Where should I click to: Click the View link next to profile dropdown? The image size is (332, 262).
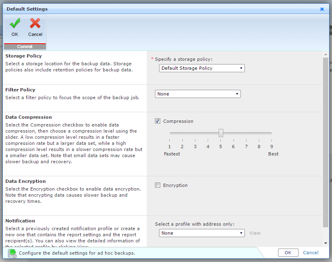255,233
